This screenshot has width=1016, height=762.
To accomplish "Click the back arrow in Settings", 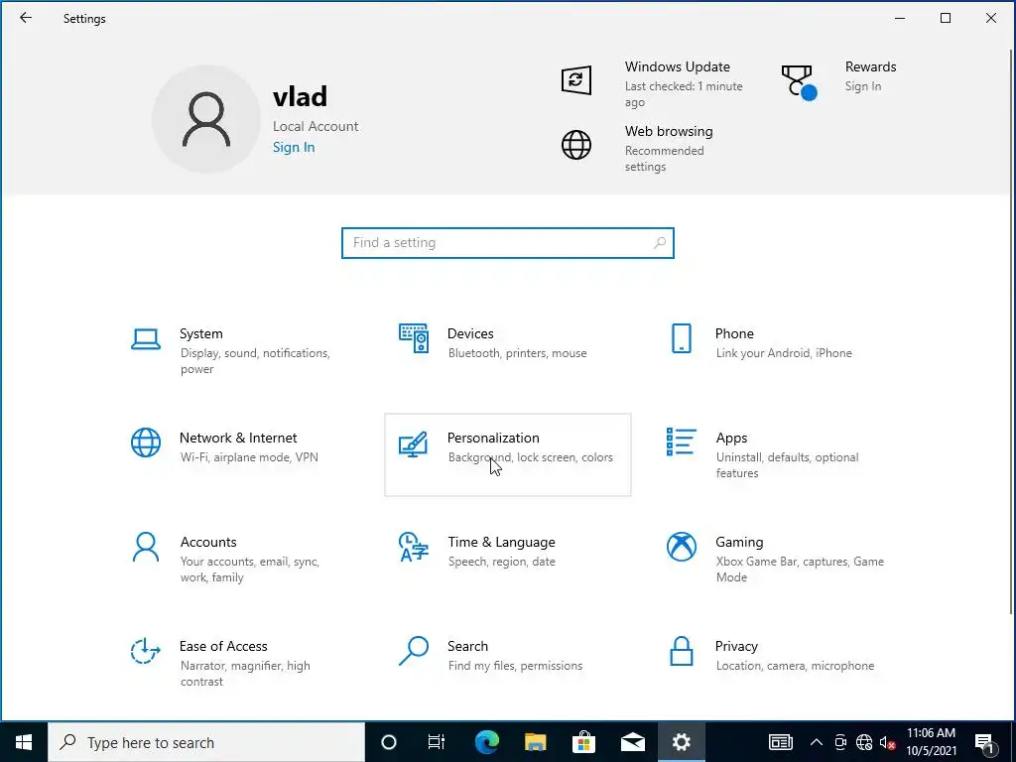I will [x=26, y=18].
